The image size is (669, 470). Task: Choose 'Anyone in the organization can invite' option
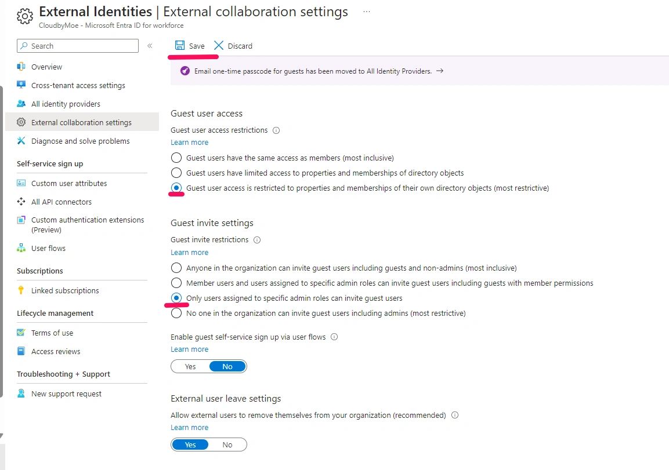(x=176, y=268)
